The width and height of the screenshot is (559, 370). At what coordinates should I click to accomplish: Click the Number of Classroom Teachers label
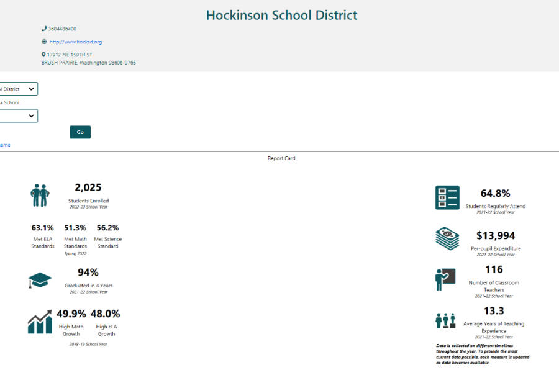pos(494,286)
